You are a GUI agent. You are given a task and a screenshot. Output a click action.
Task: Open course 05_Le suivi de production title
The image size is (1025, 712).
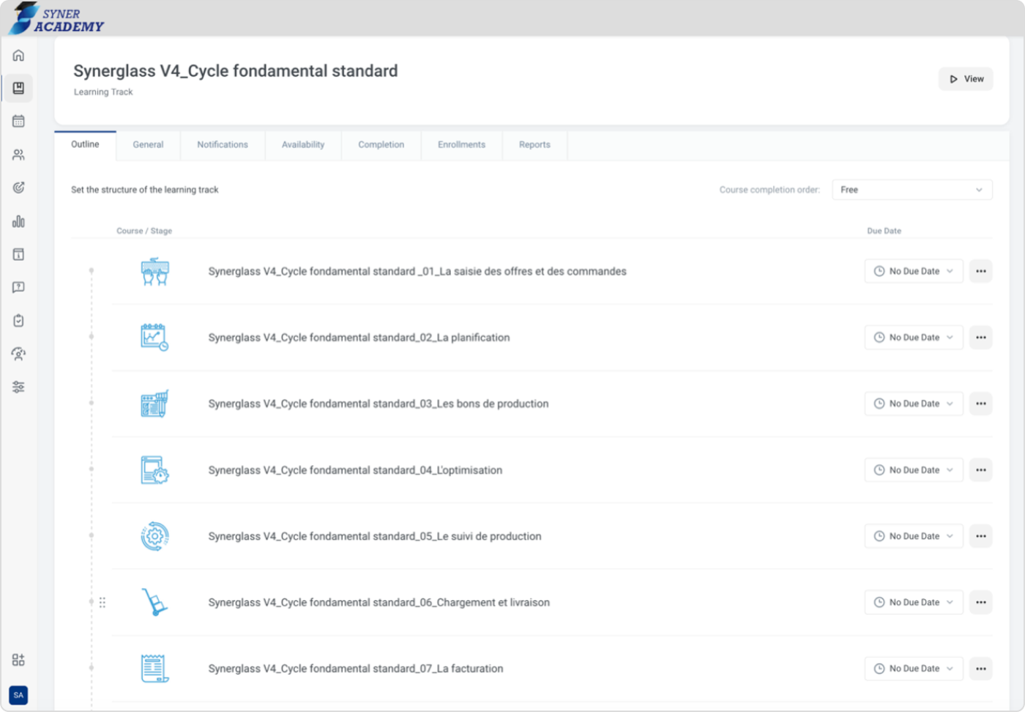[375, 536]
